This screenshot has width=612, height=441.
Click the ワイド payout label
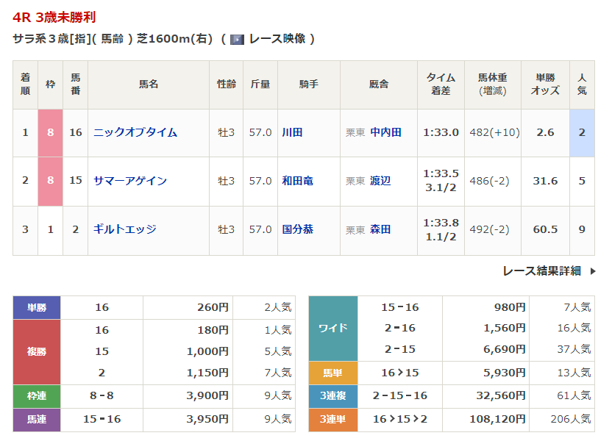tap(332, 328)
